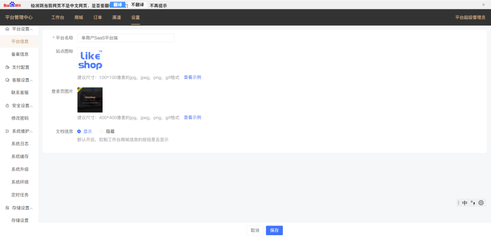Click the 安全设置 lock icon

coord(7,106)
